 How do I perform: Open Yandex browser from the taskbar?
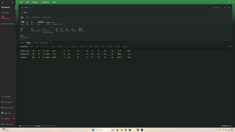click(x=134, y=130)
